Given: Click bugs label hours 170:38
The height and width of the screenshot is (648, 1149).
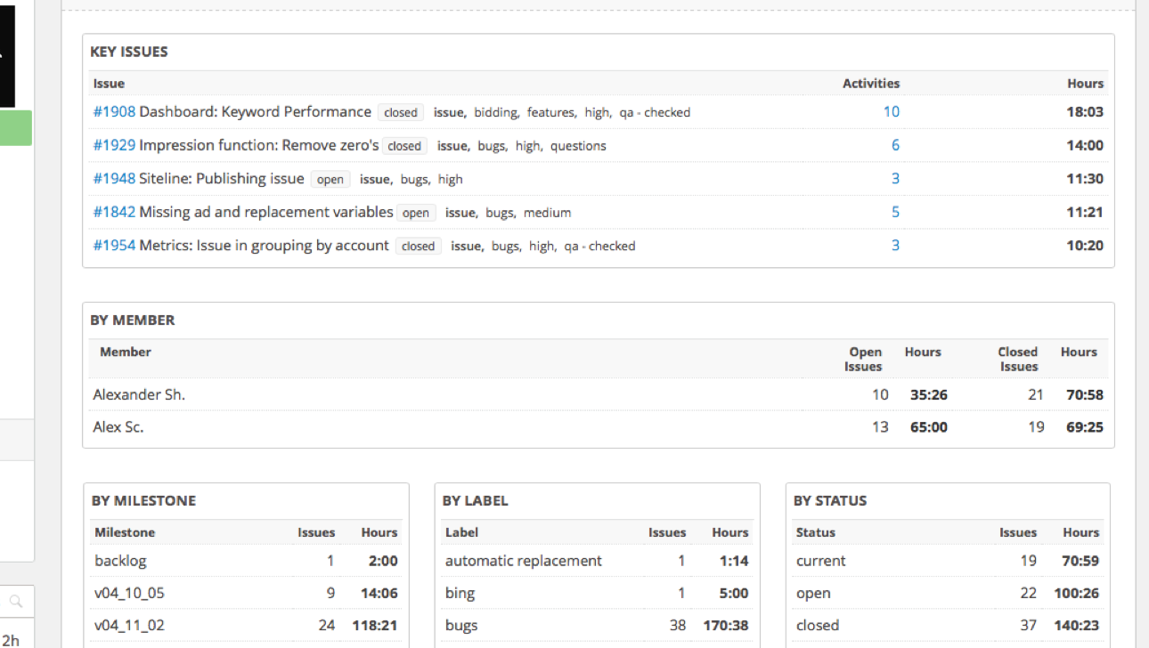Looking at the screenshot, I should 726,625.
